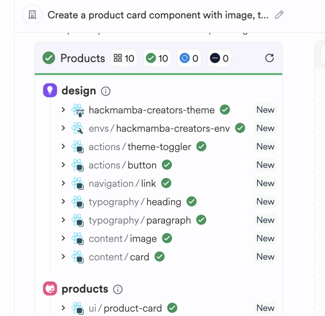
Task: Click the New badge on actions/button row
Action: 265,165
